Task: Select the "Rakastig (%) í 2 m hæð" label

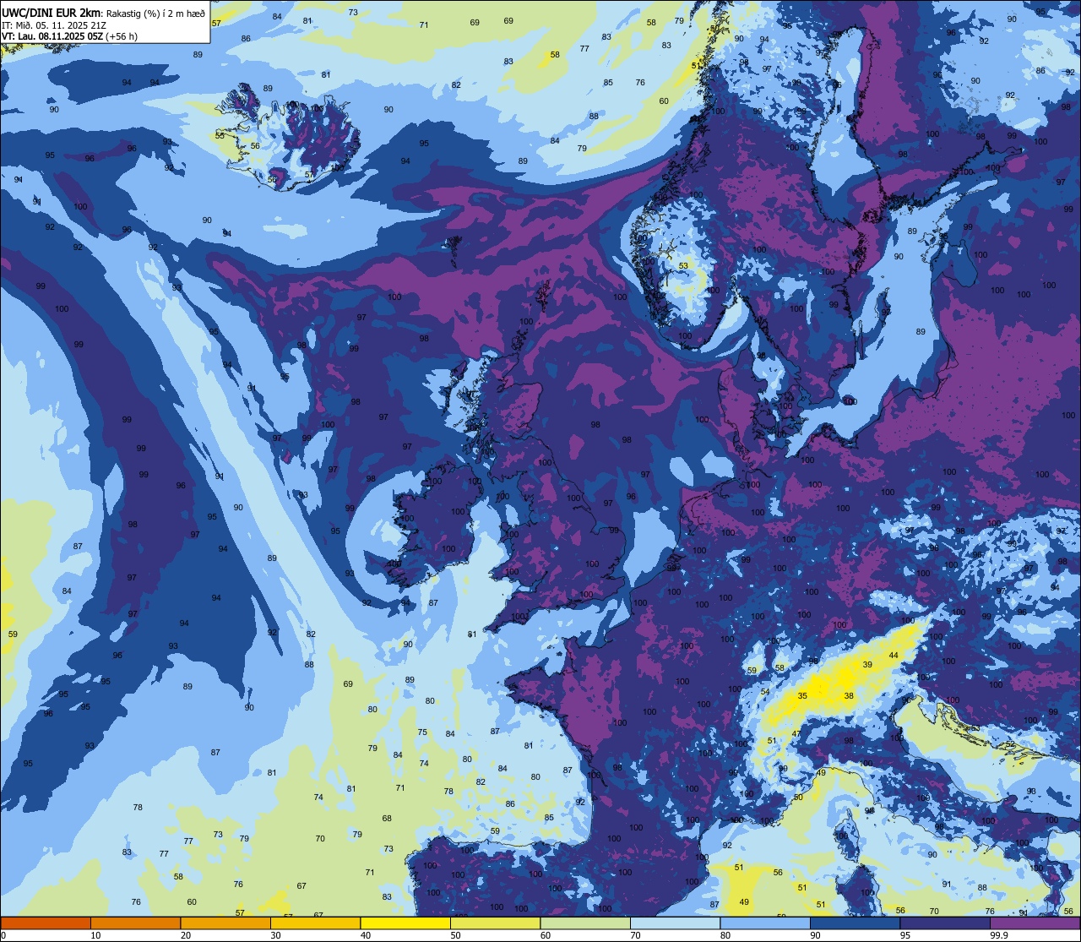Action: (155, 13)
